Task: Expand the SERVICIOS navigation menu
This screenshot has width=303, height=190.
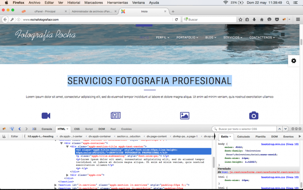Action: [x=233, y=37]
